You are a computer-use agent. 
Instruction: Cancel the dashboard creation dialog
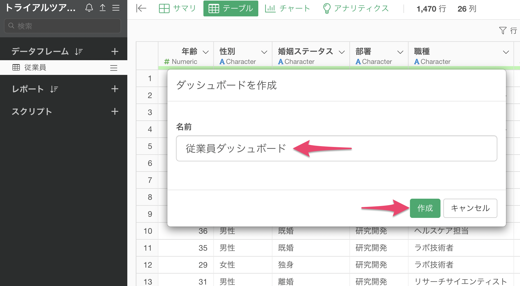pyautogui.click(x=470, y=208)
